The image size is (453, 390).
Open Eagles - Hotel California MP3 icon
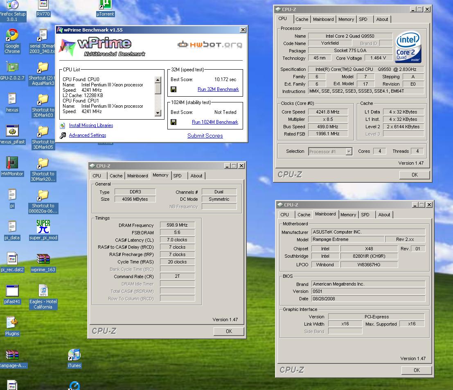pyautogui.click(x=43, y=291)
